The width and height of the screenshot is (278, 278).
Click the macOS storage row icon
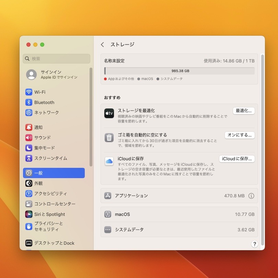coord(108,214)
